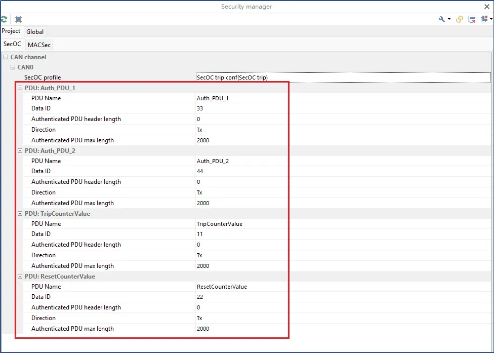Collapse the PDU: Auth_PDU_1 section

[x=20, y=88]
